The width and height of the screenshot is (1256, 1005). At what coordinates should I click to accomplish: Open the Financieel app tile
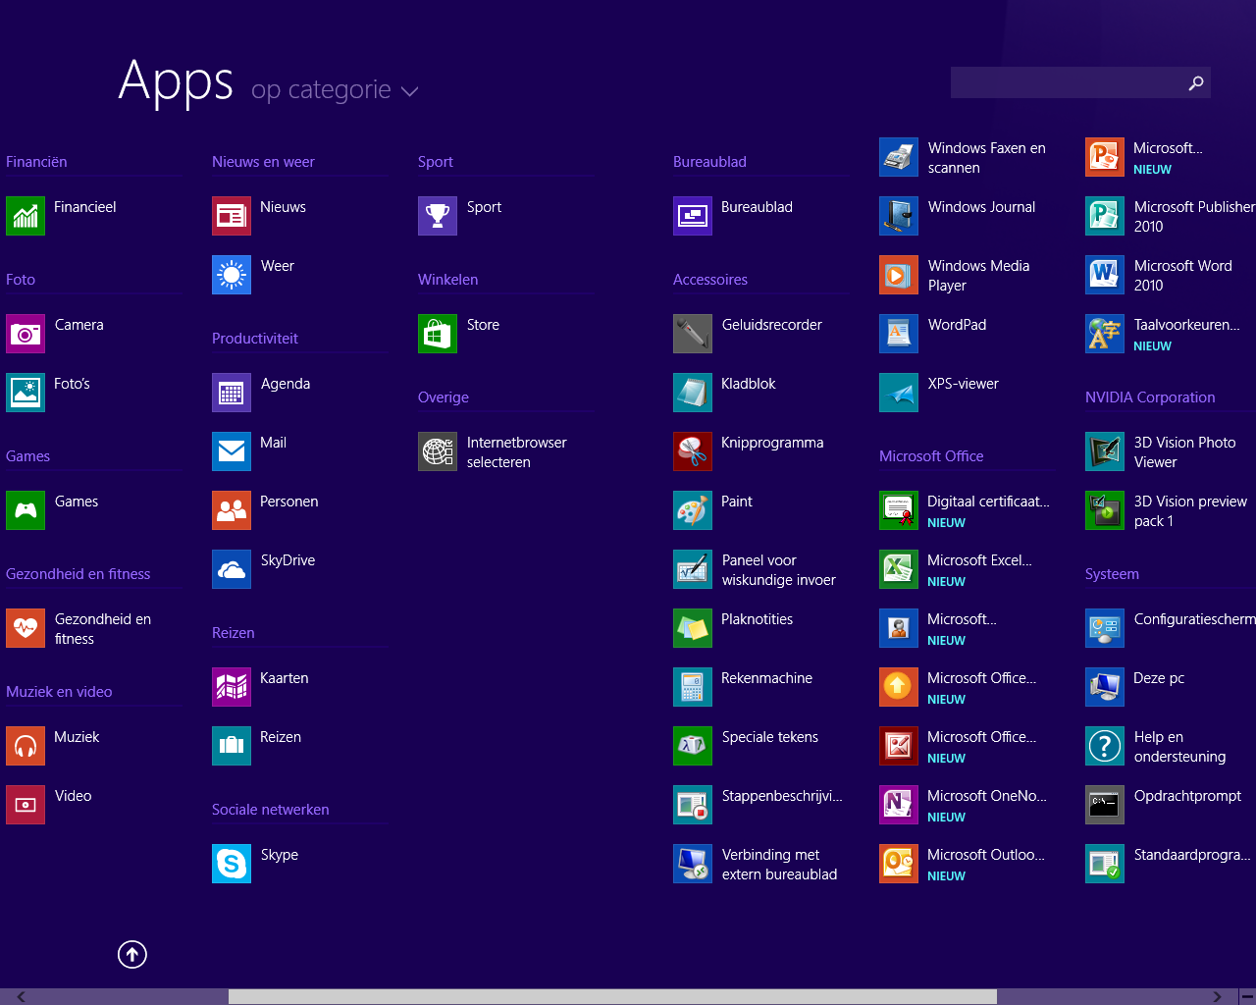tap(26, 216)
